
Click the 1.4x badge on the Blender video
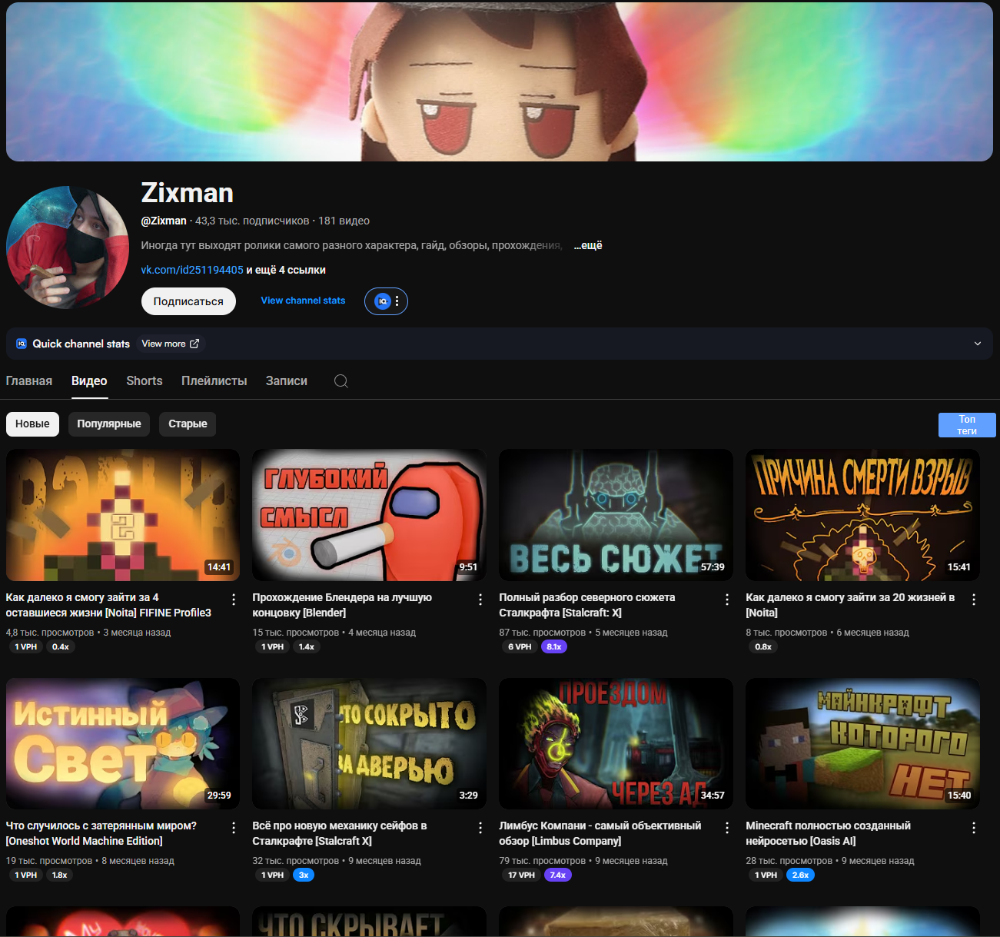tap(307, 647)
